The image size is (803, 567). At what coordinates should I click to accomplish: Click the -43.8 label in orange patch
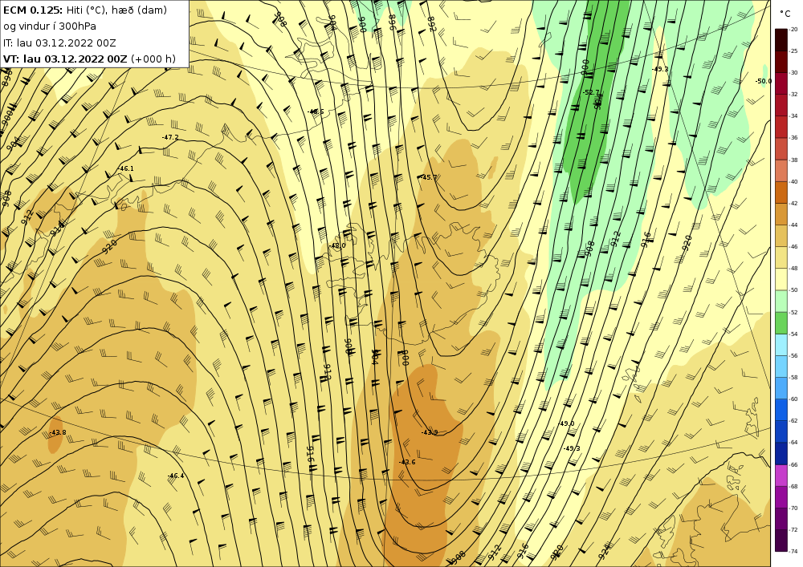[58, 432]
